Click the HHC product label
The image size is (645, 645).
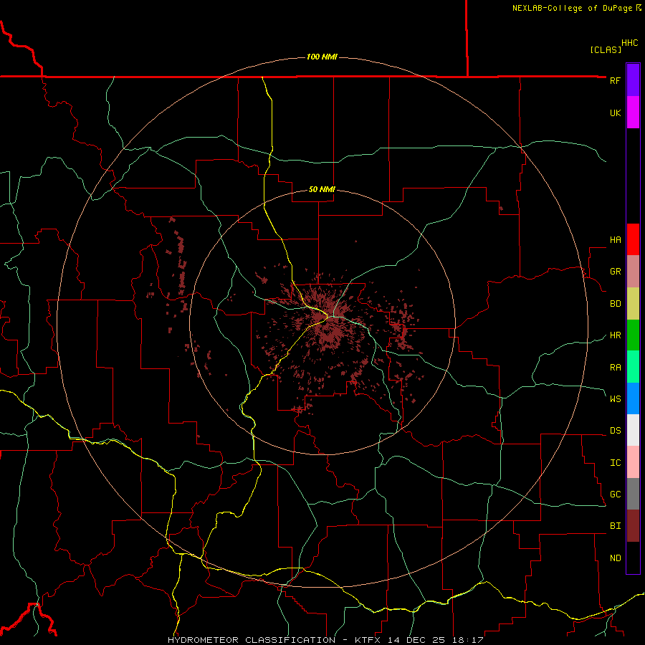click(629, 43)
